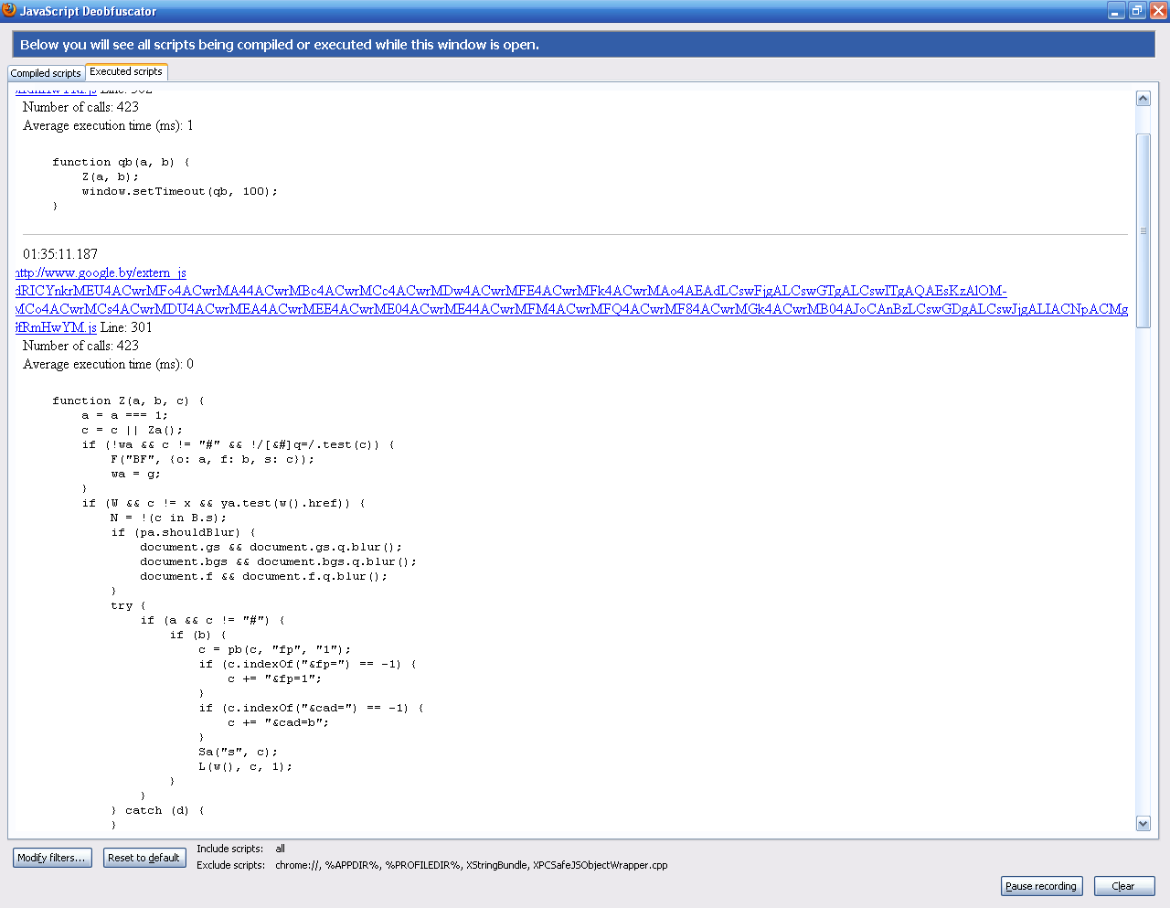Open the google.by/extern_js link
The height and width of the screenshot is (908, 1170).
click(x=101, y=272)
